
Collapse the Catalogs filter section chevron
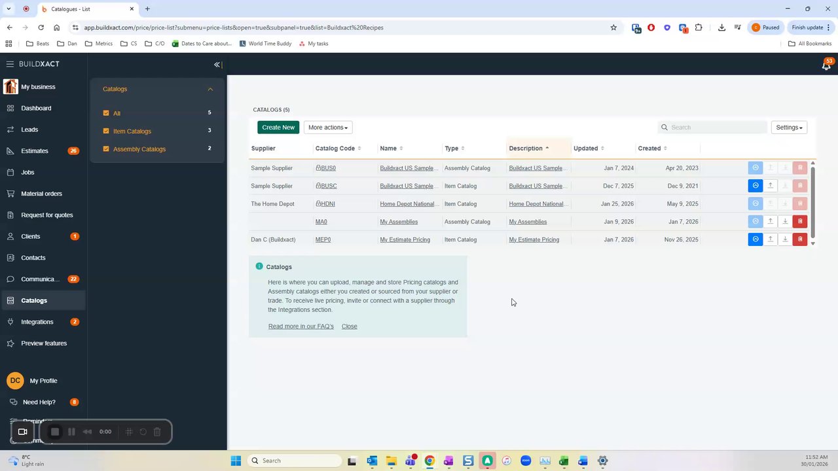tap(210, 89)
